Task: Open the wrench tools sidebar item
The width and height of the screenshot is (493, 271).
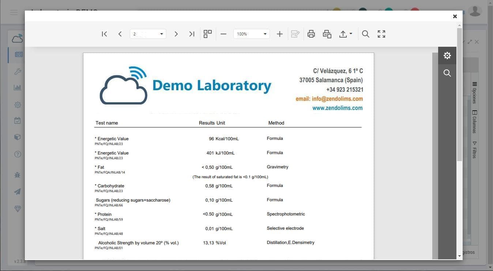Action: [x=18, y=72]
